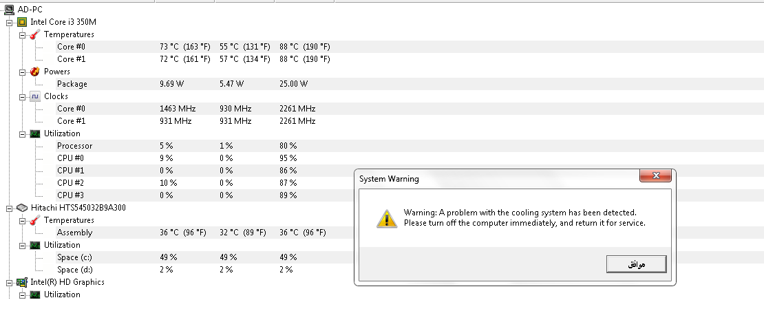Collapse the Intel Core i3 350M node

[x=9, y=23]
